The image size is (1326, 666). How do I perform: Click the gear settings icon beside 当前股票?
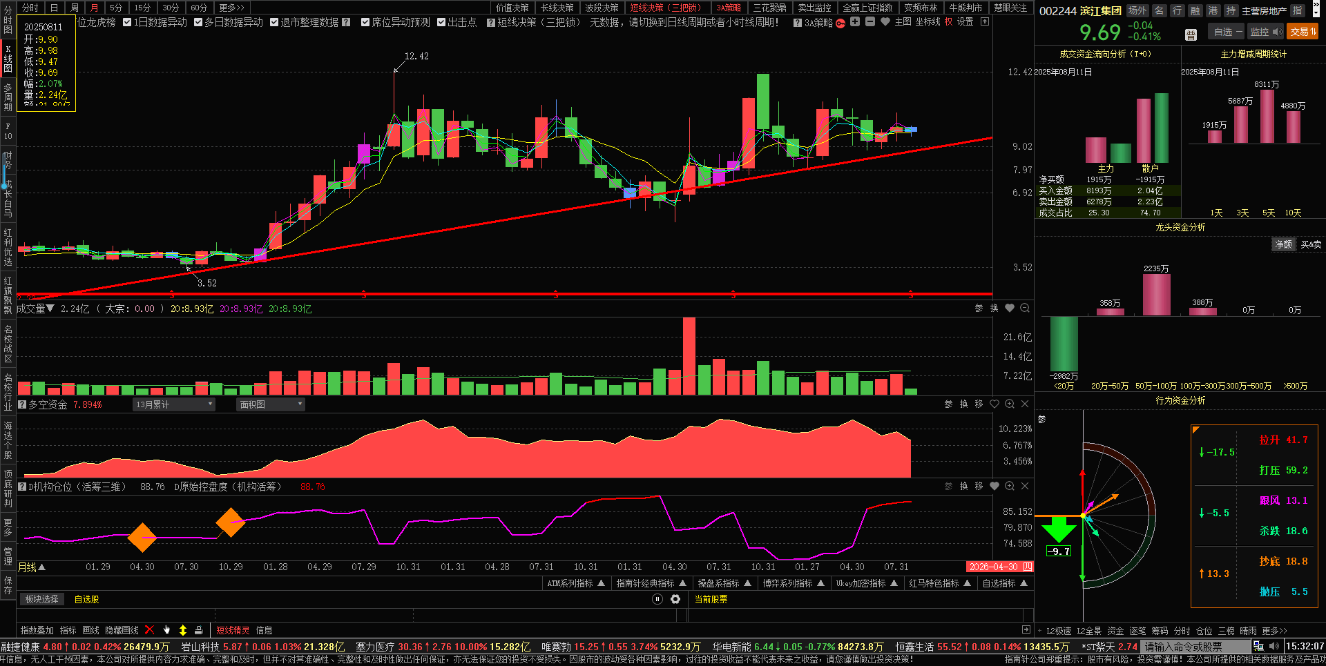[x=675, y=599]
